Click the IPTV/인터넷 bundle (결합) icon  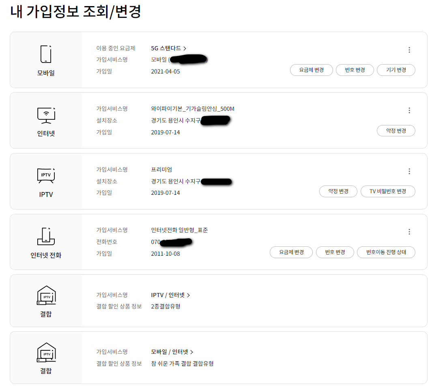[x=46, y=296]
